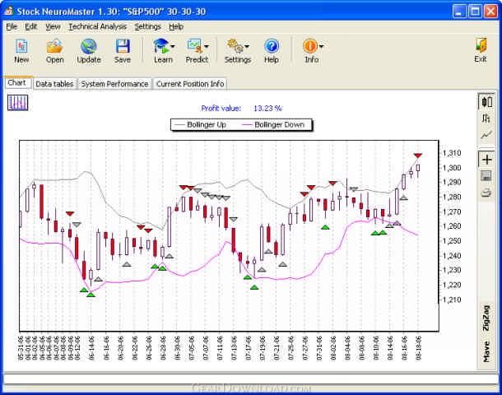Screen dimensions: 502x395
Task: Select line chart style icon
Action: point(486,135)
